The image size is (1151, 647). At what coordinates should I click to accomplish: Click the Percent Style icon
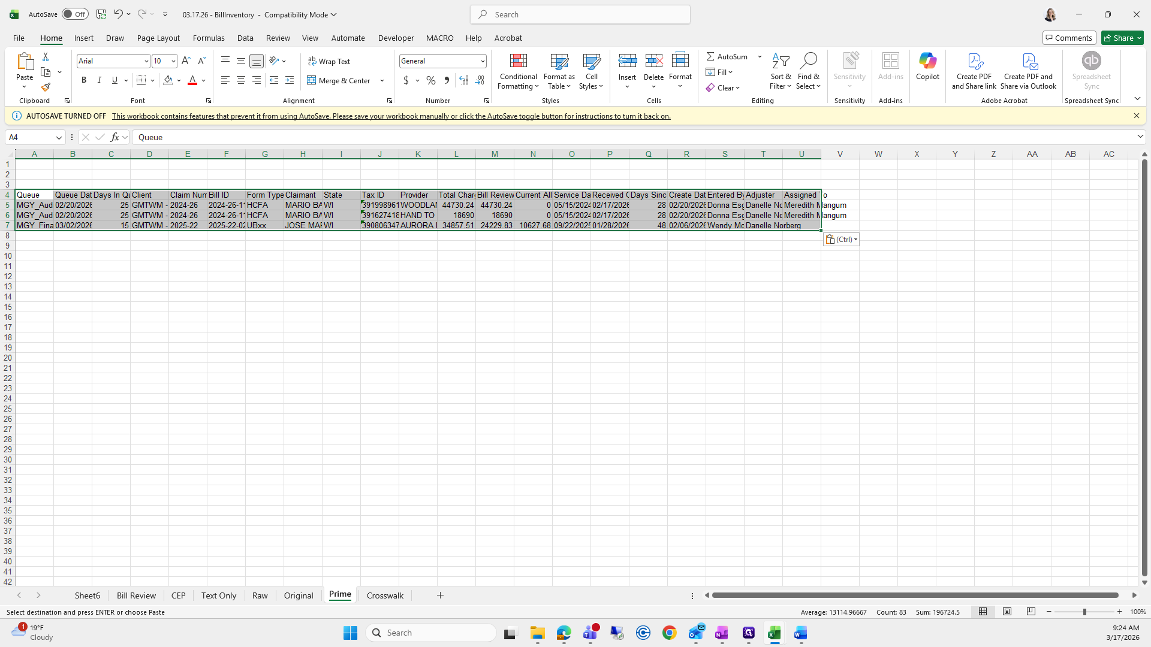tap(431, 80)
